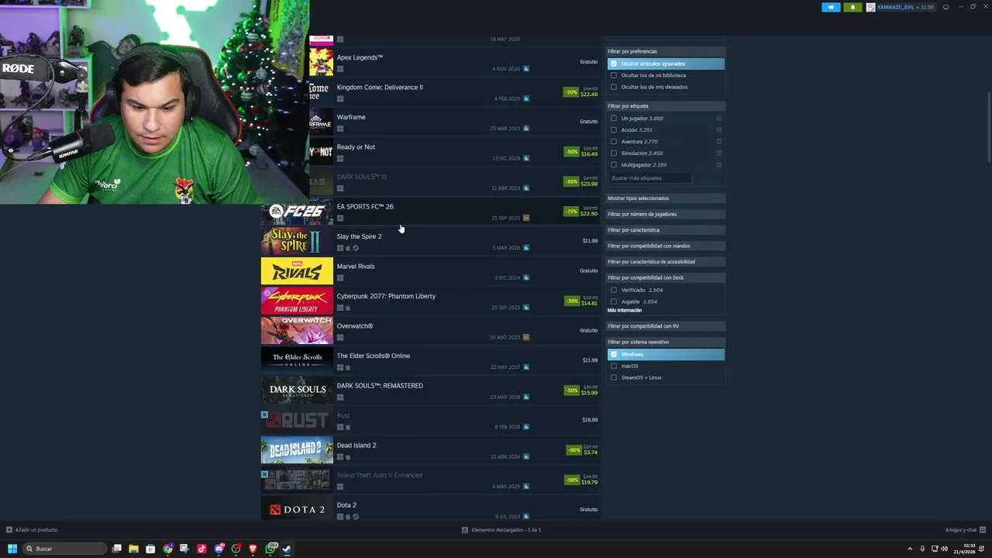Image resolution: width=992 pixels, height=558 pixels.
Task: Open DARK SOULS: REMASTERED entry
Action: click(x=430, y=391)
